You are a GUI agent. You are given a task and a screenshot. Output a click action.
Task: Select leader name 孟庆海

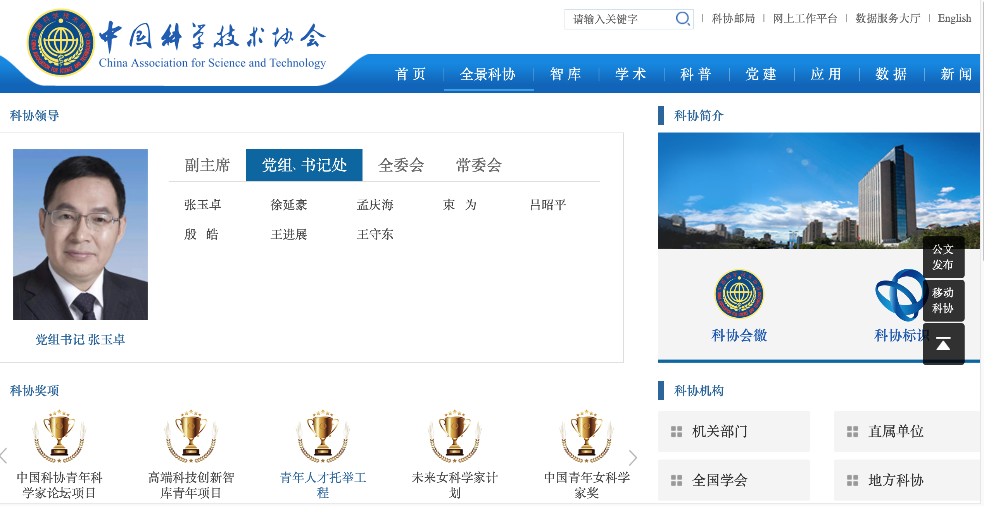pos(375,205)
